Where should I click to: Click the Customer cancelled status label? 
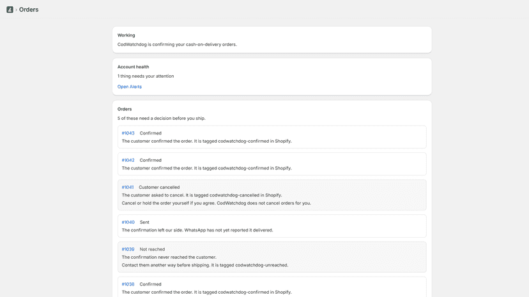tap(159, 187)
